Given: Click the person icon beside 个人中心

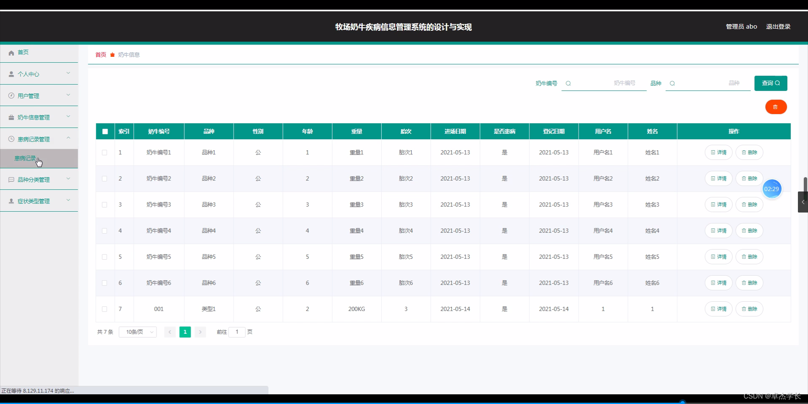Looking at the screenshot, I should [x=11, y=74].
